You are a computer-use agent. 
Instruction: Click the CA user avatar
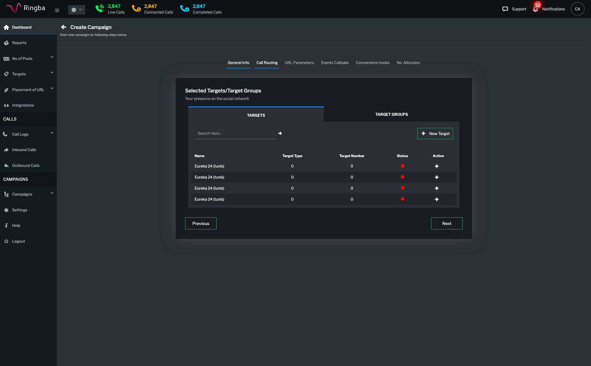pyautogui.click(x=577, y=9)
